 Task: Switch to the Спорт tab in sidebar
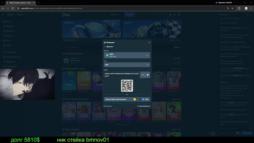pos(20,14)
